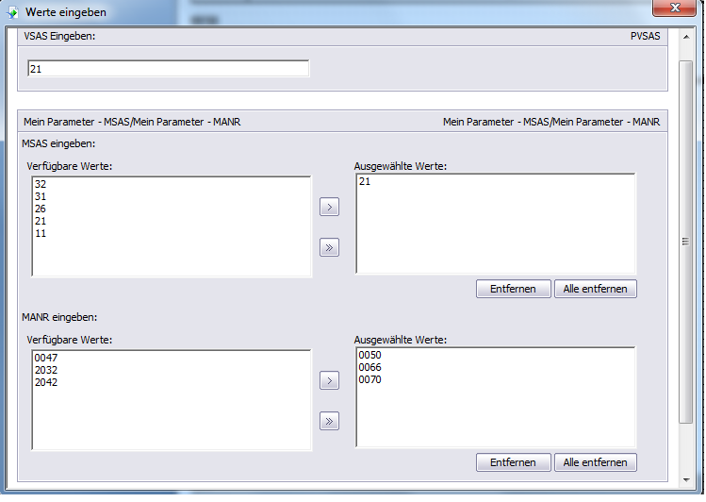The width and height of the screenshot is (706, 502).
Task: Select value 2032 in MANR available values
Action: pos(46,370)
